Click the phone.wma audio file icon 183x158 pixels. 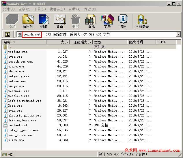tap(5, 71)
